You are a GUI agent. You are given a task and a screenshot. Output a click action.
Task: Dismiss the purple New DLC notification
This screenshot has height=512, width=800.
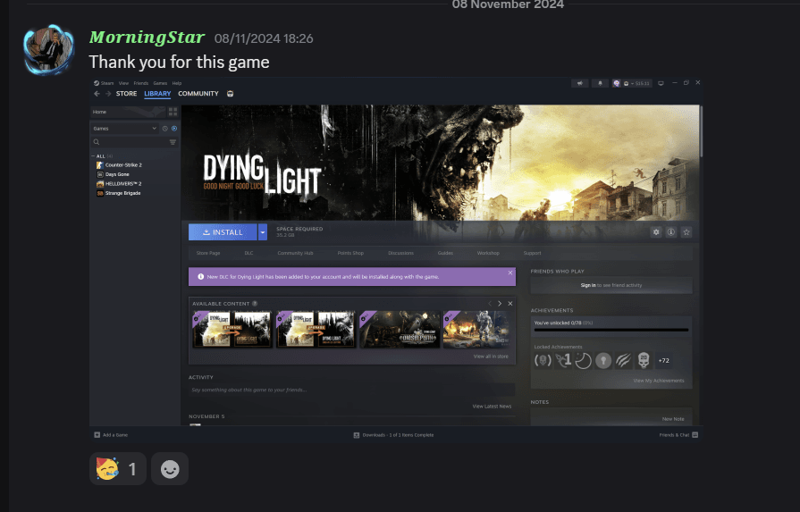[x=510, y=273]
